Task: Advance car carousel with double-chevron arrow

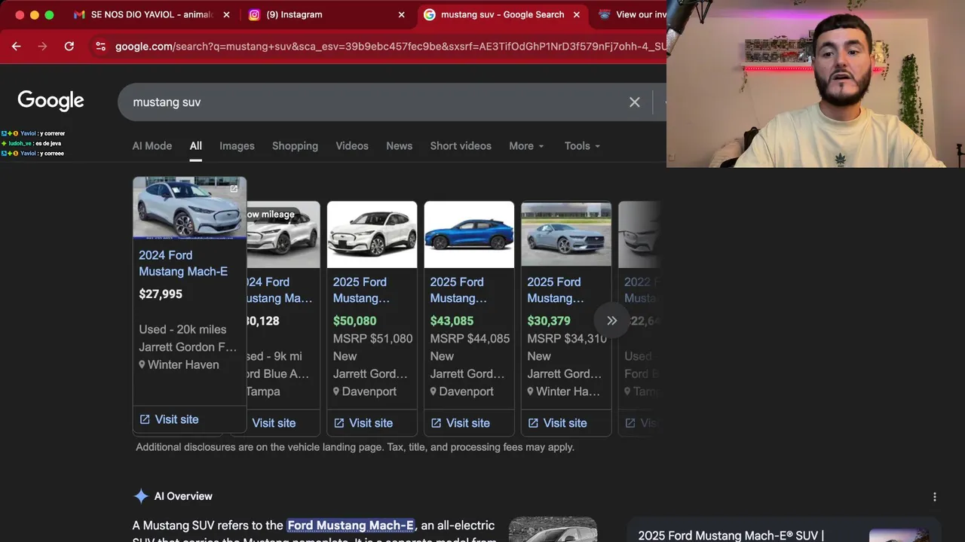Action: coord(612,321)
